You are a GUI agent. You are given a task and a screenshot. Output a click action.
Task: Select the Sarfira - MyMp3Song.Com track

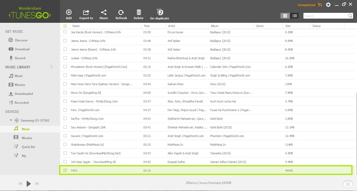point(87,119)
